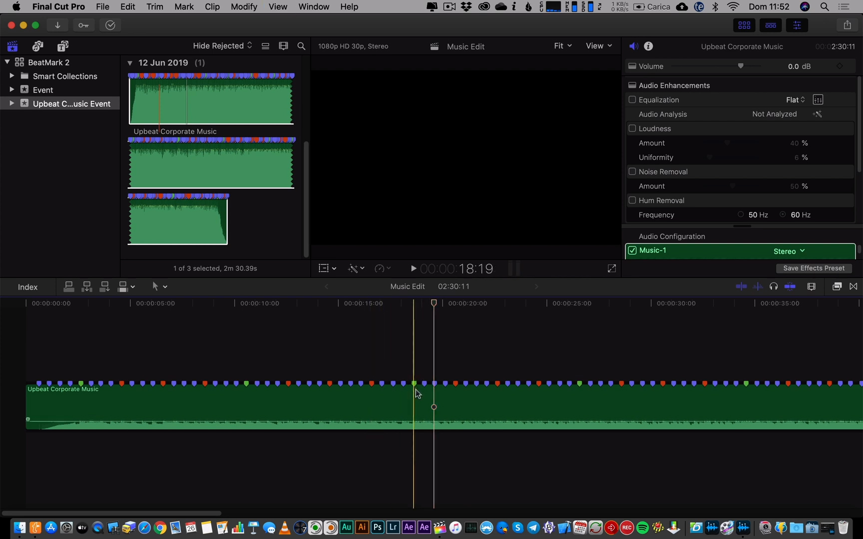The width and height of the screenshot is (863, 539).
Task: Open Spotify from the Dock
Action: [x=643, y=528]
